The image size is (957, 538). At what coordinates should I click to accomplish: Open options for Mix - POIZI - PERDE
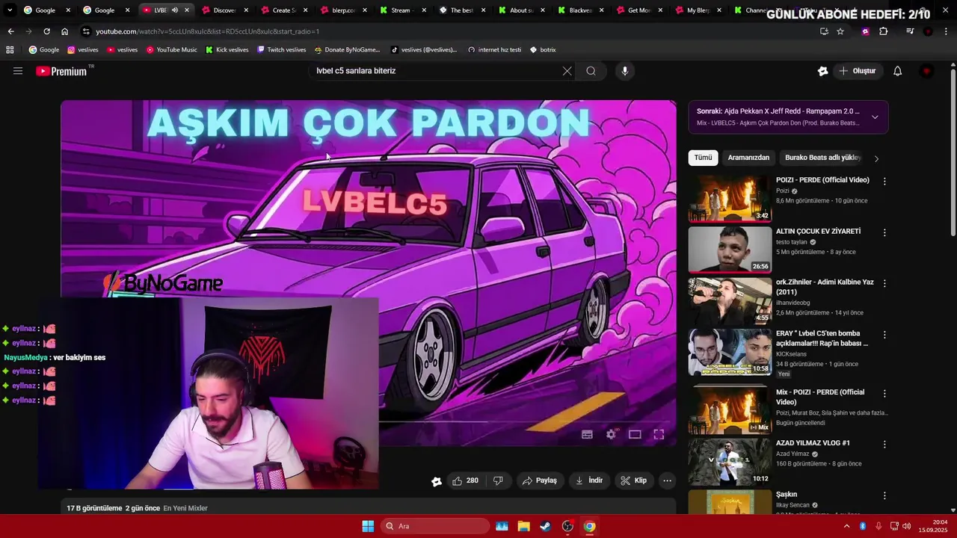pyautogui.click(x=884, y=393)
